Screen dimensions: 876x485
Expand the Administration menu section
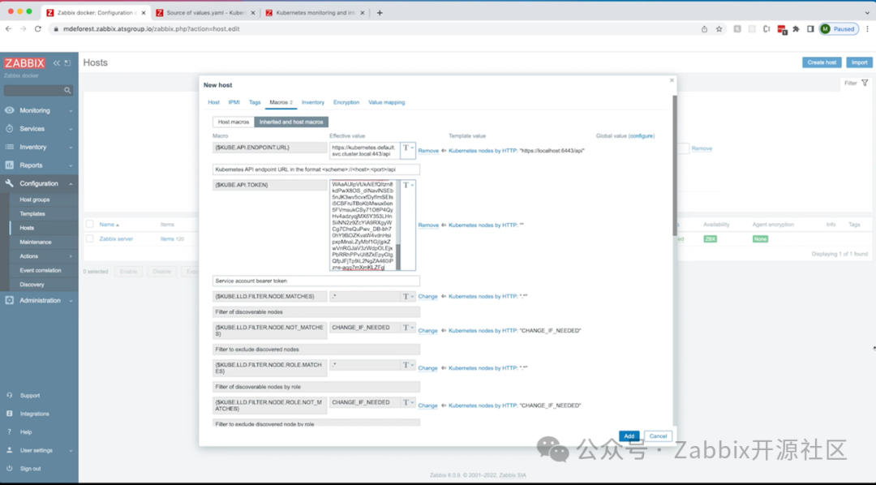tap(39, 301)
